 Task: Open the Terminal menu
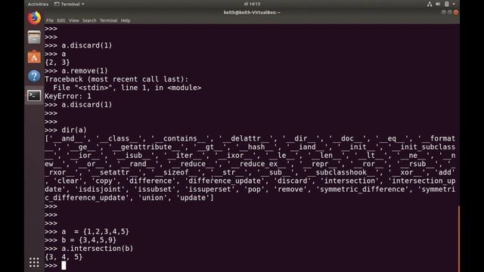click(x=108, y=20)
